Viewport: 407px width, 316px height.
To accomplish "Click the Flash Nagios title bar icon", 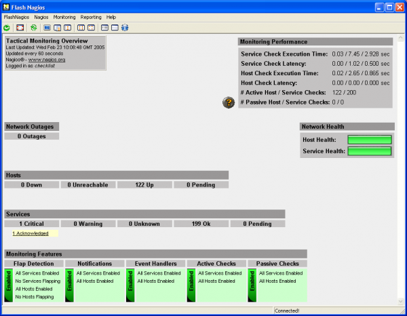I will point(6,6).
